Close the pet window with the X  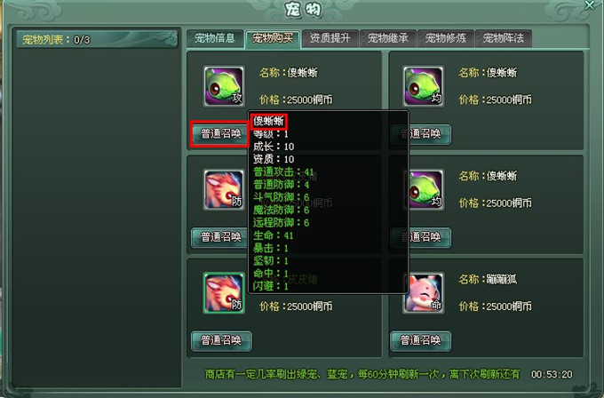590,5
